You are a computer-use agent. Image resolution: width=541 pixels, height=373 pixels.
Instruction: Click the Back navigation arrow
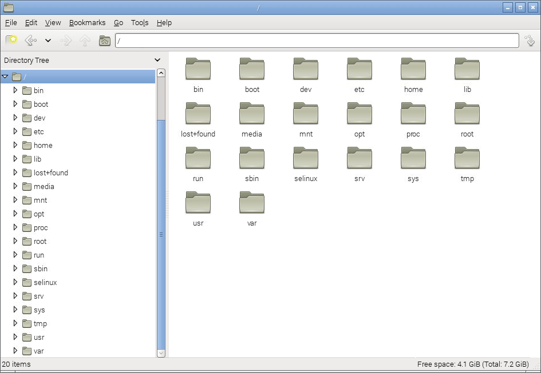[x=29, y=40]
